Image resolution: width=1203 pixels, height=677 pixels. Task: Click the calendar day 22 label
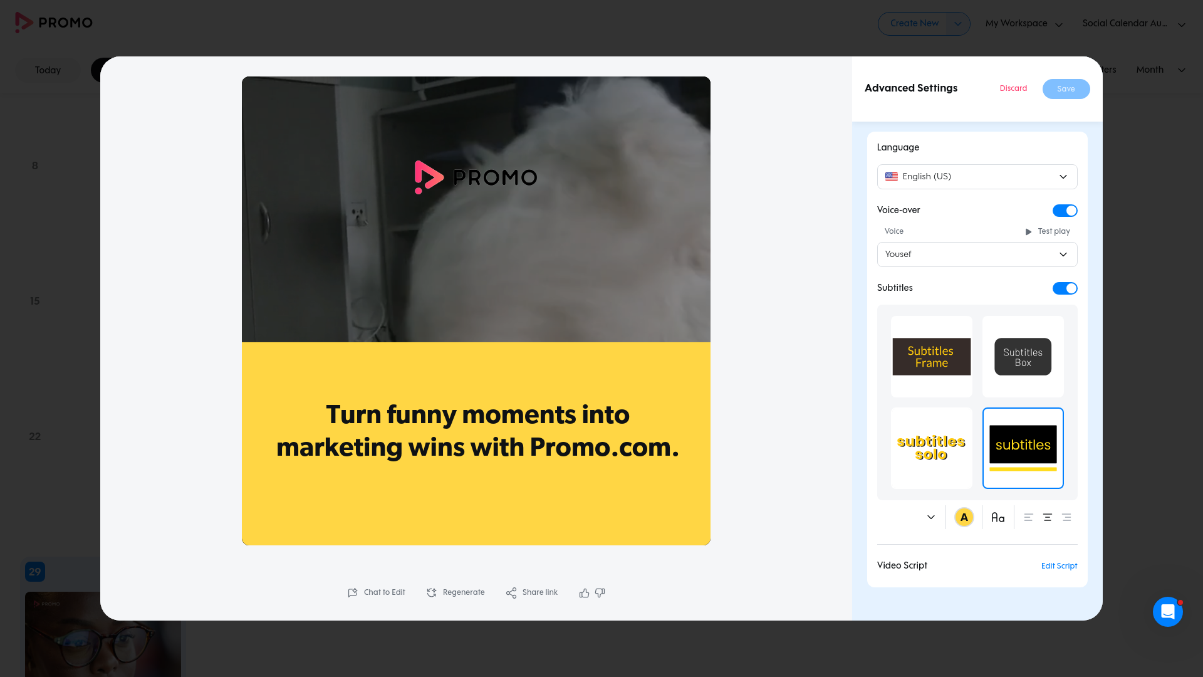[x=35, y=436]
